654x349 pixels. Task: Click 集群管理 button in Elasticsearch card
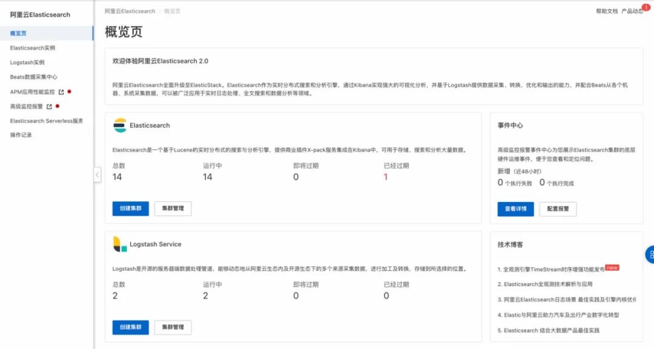173,209
